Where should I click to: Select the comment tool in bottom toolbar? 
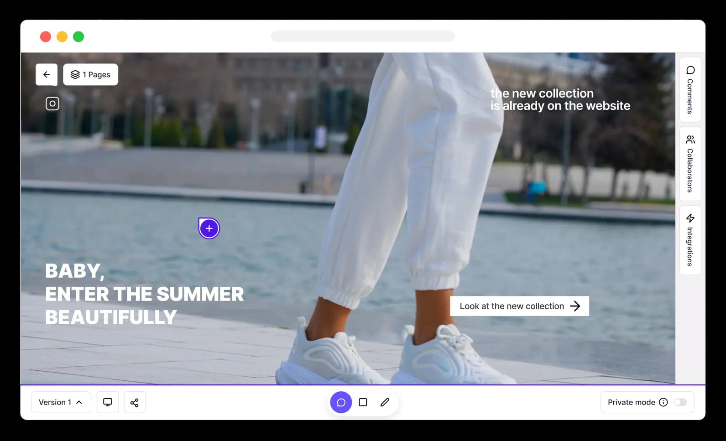(341, 402)
